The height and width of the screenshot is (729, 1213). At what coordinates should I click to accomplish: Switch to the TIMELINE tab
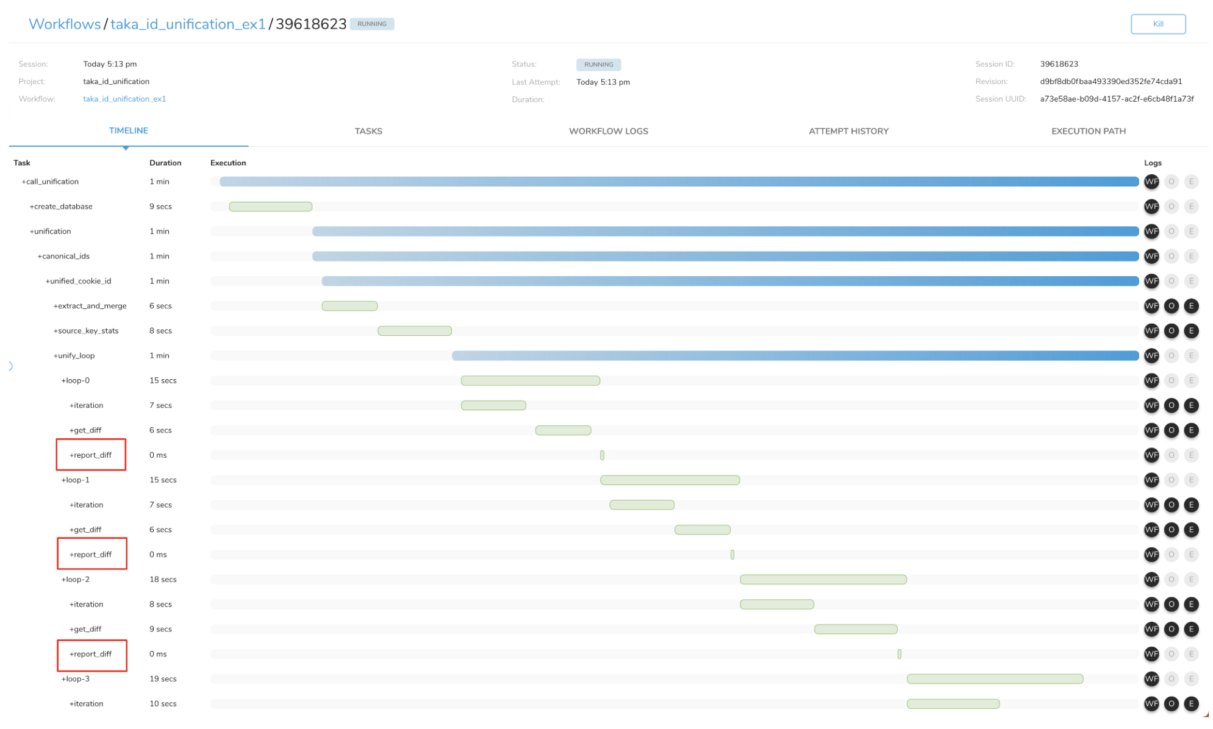(x=128, y=131)
